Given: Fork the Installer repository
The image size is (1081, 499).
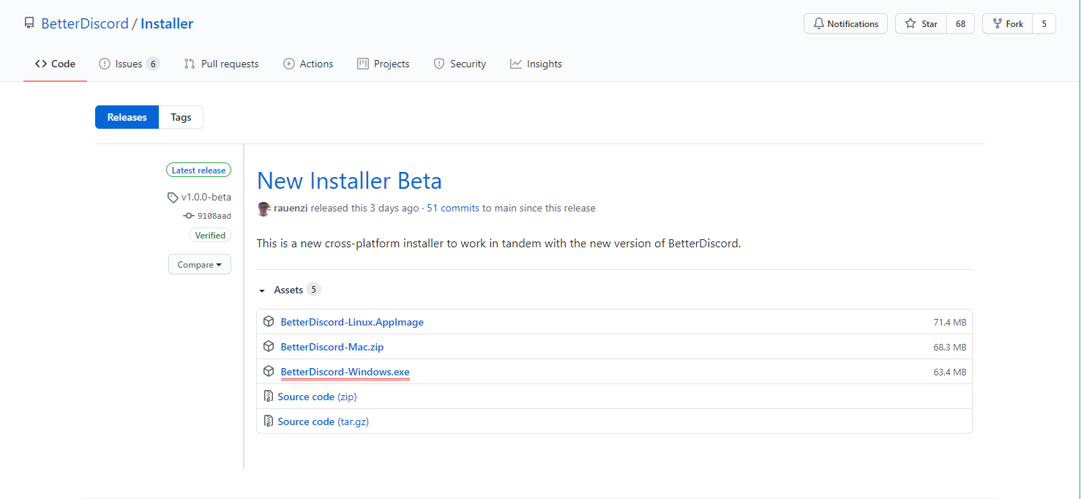Looking at the screenshot, I should [1007, 23].
